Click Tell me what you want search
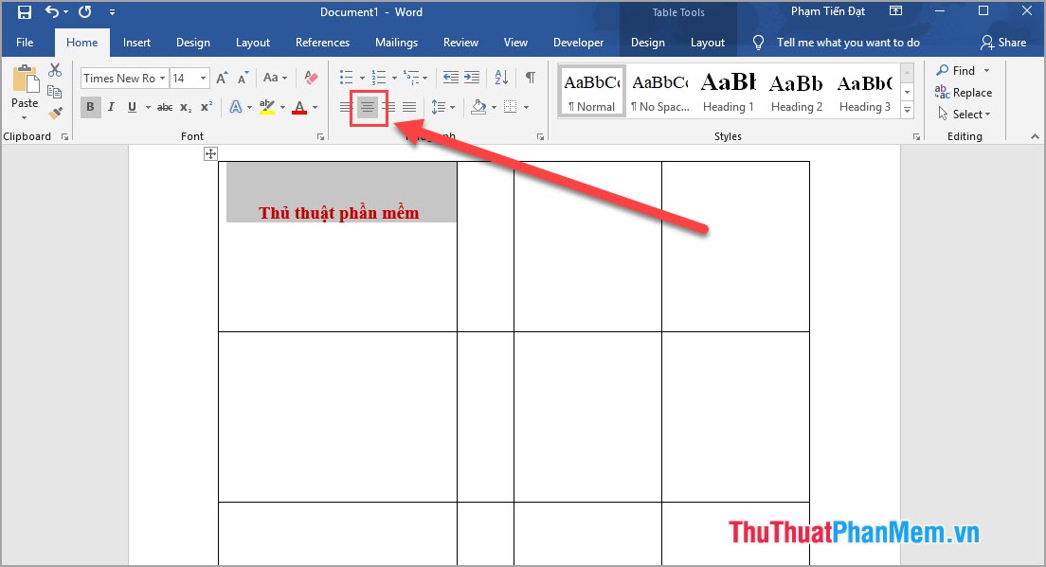 coord(848,42)
